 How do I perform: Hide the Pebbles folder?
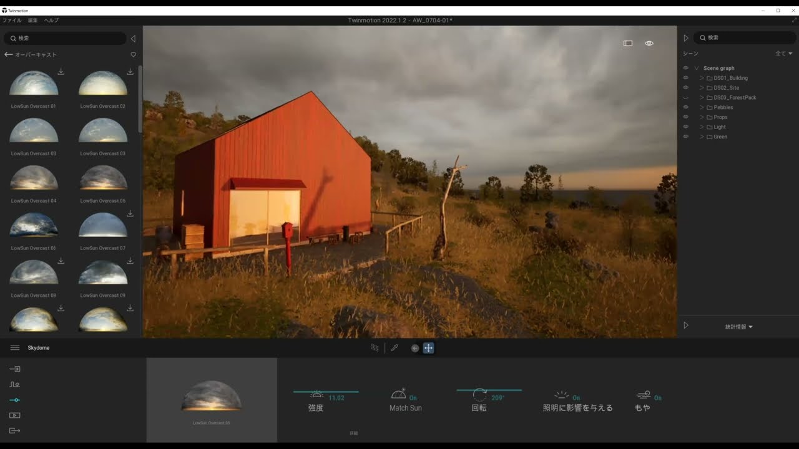(x=685, y=107)
